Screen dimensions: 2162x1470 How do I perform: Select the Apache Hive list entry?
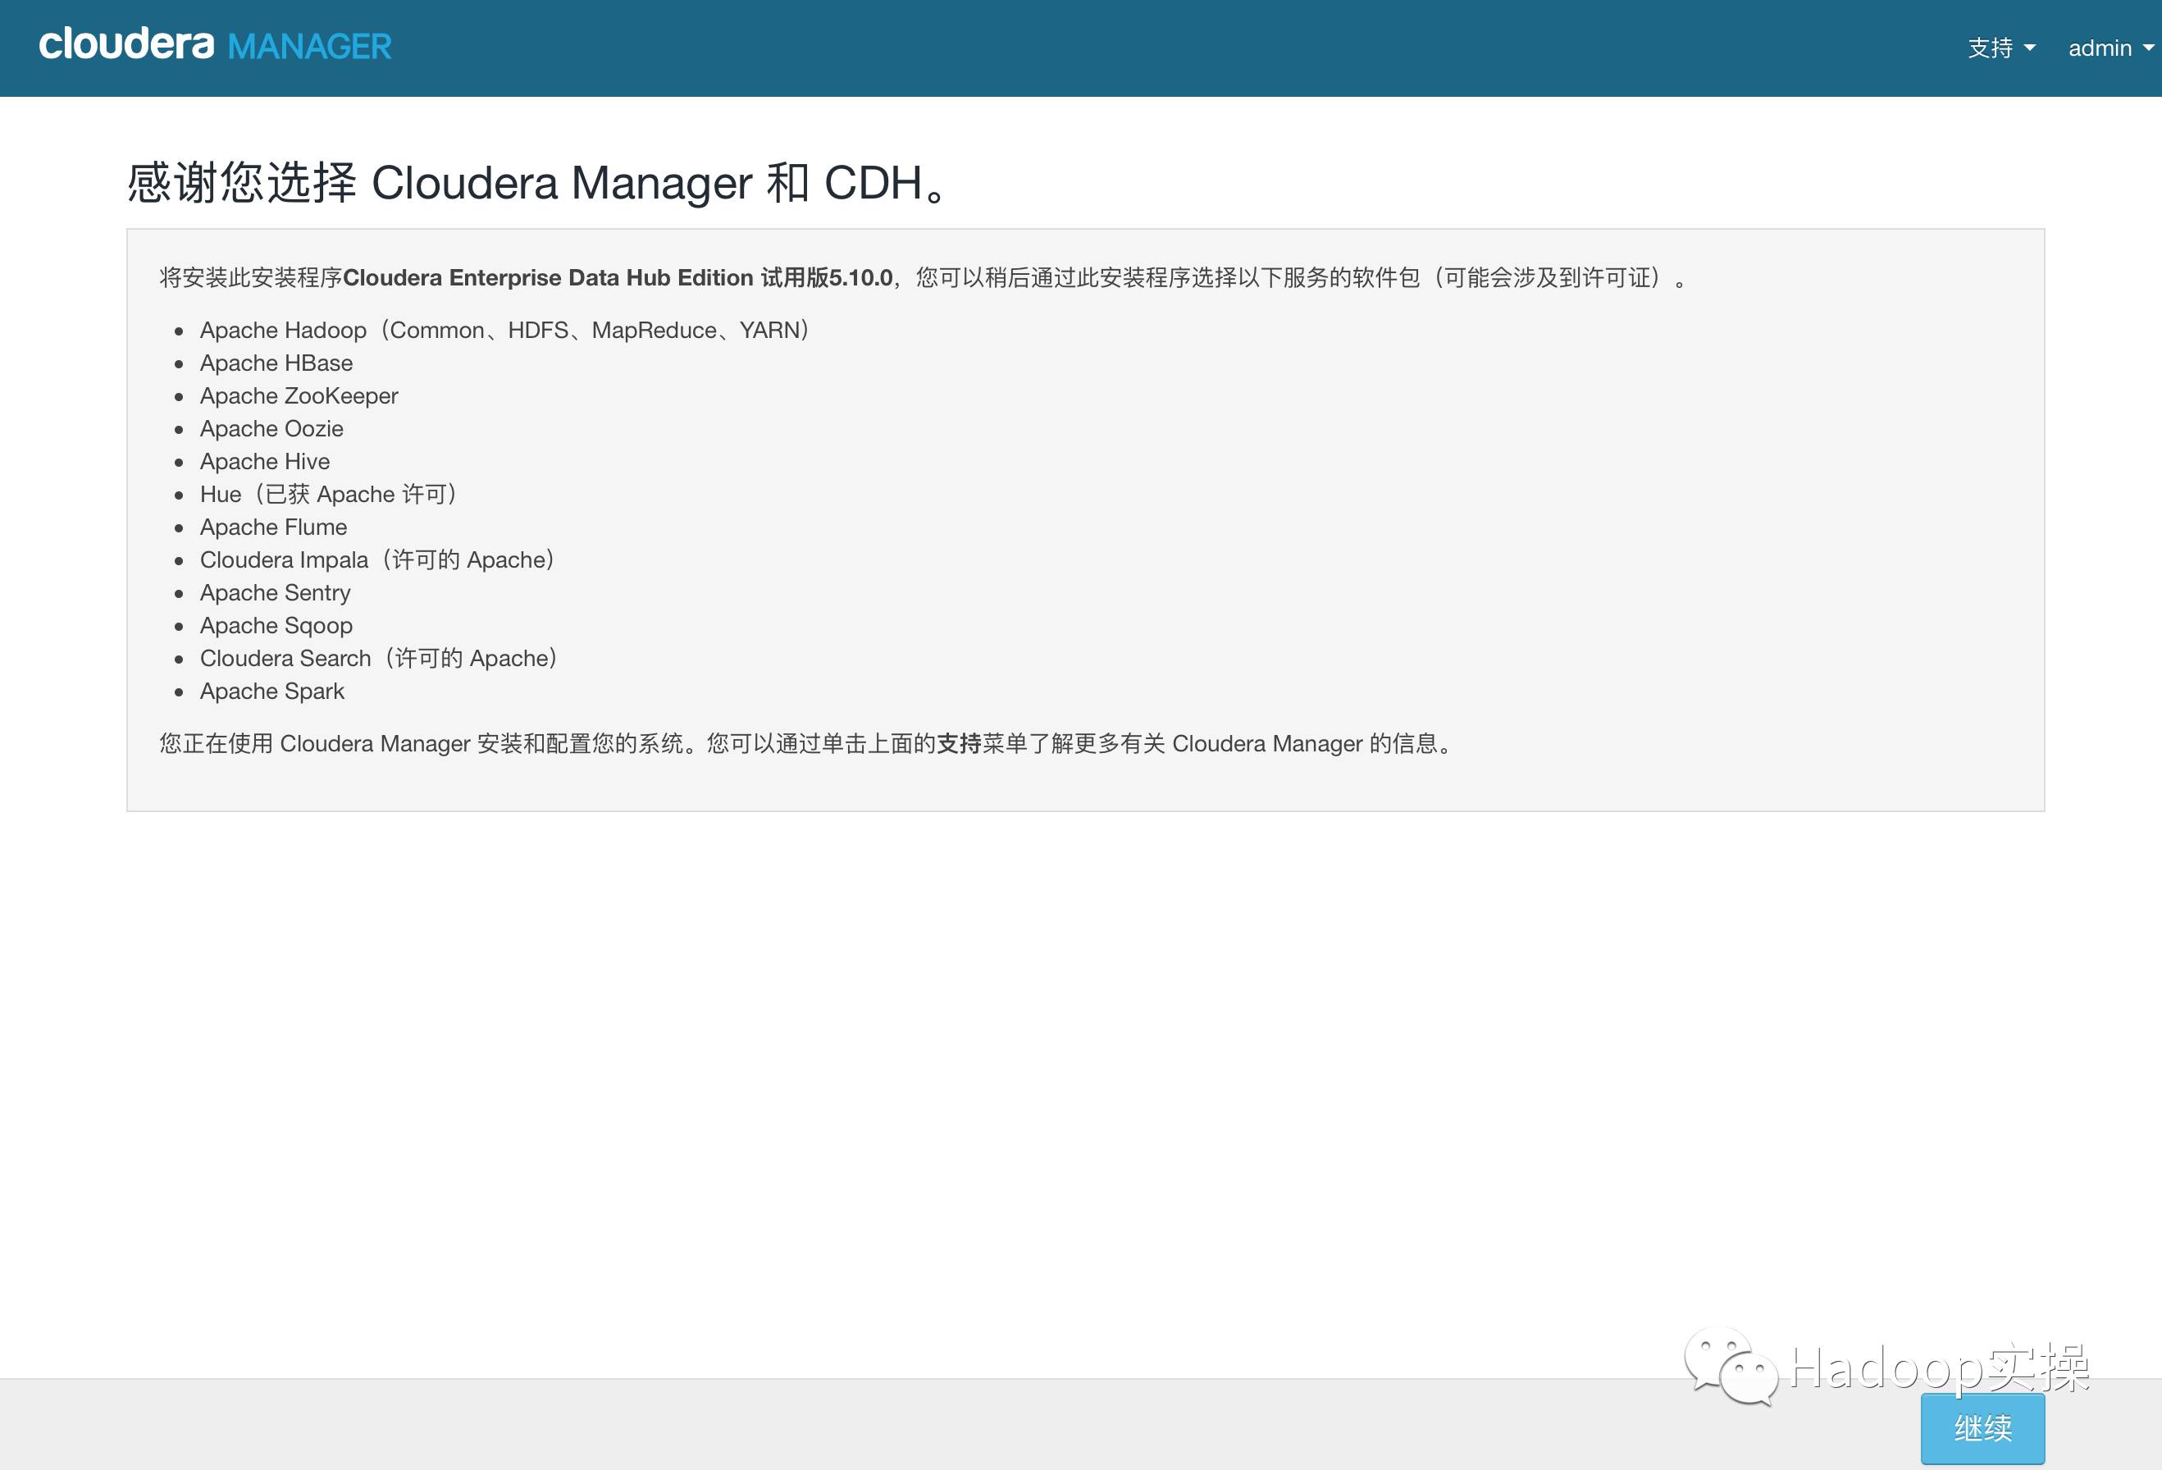click(264, 461)
